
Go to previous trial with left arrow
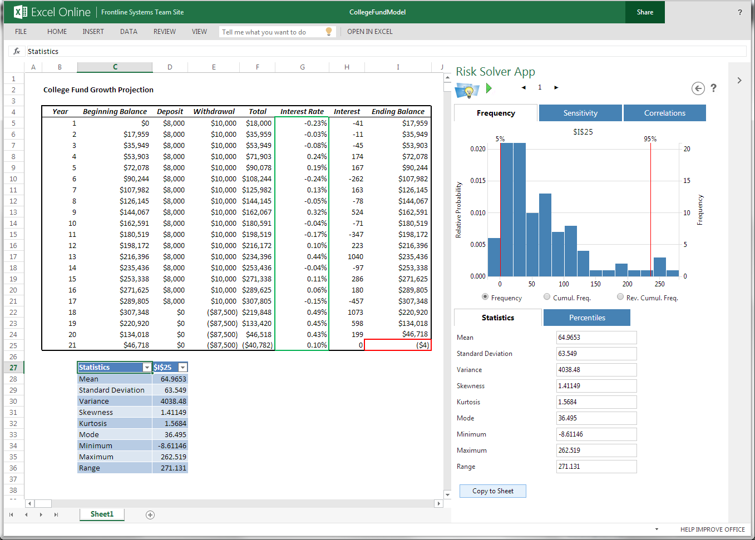(524, 87)
